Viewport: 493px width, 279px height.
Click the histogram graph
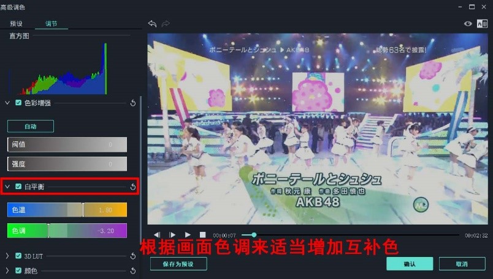coord(58,69)
